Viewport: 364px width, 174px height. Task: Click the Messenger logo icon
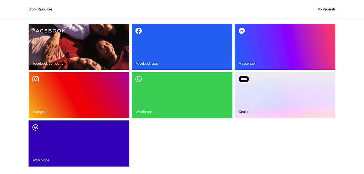coord(242,31)
